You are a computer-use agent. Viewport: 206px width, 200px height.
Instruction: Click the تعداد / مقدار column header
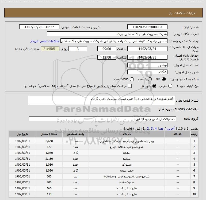[x=49, y=134]
